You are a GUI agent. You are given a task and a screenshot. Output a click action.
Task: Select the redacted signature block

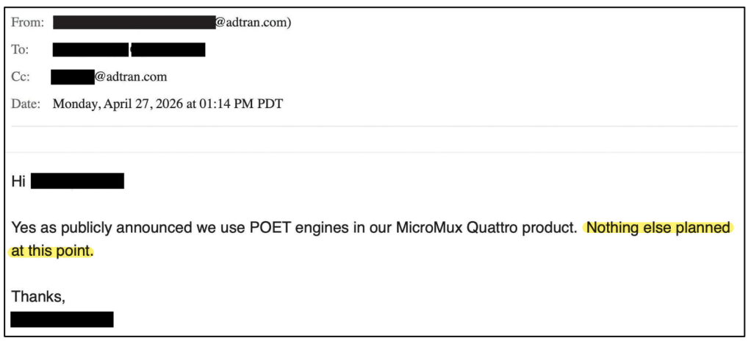tap(62, 320)
